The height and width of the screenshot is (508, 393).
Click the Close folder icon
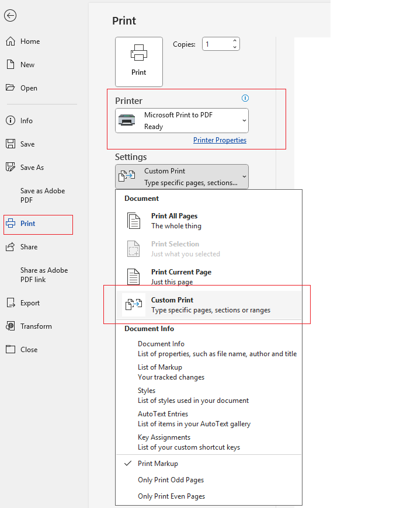tap(11, 349)
